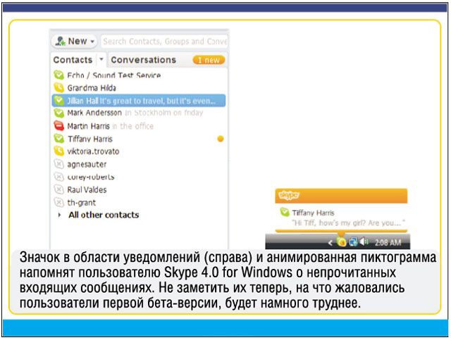Click the Search Contacts, Groups and Conversations field
Screen dimensions: 451x340
coord(164,42)
